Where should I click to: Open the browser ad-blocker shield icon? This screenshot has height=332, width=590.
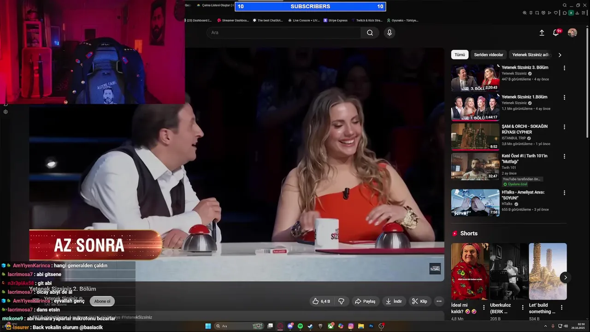(x=543, y=12)
